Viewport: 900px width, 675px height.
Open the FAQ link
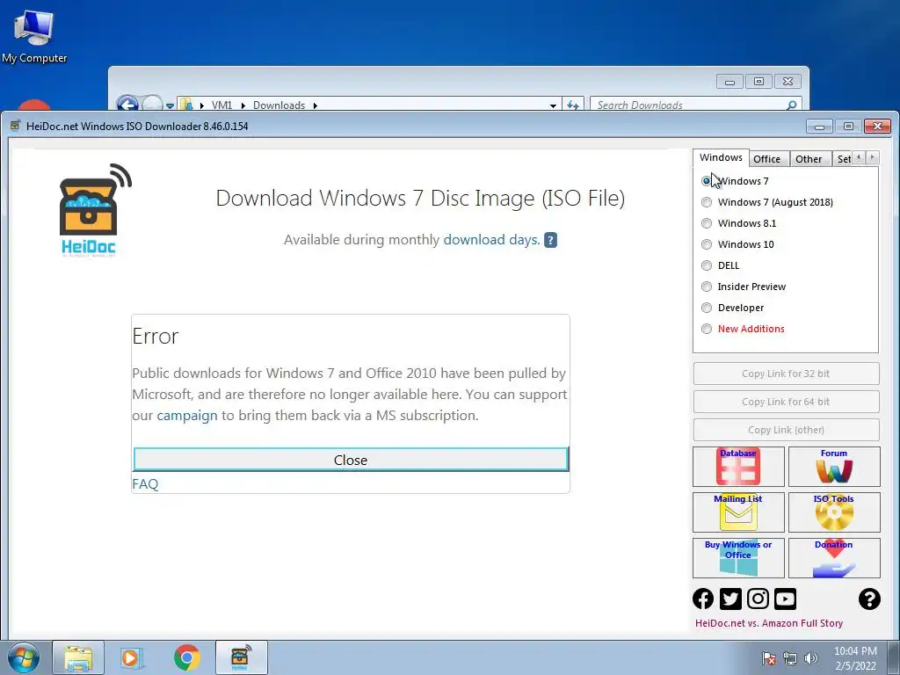point(145,484)
